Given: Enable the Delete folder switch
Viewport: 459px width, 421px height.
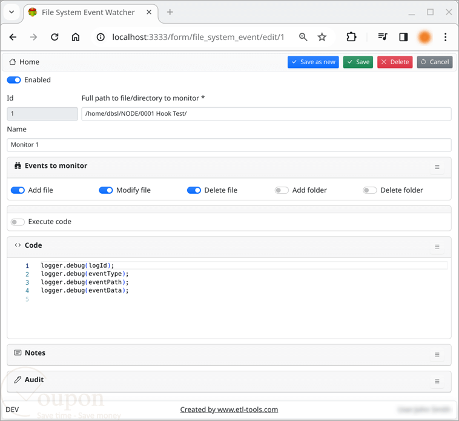Looking at the screenshot, I should (x=370, y=190).
